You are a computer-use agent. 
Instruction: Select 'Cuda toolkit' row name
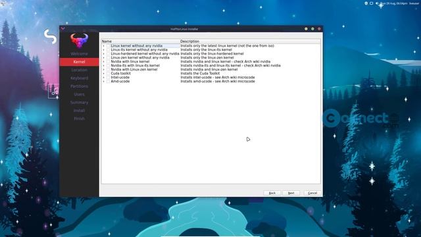coord(121,73)
